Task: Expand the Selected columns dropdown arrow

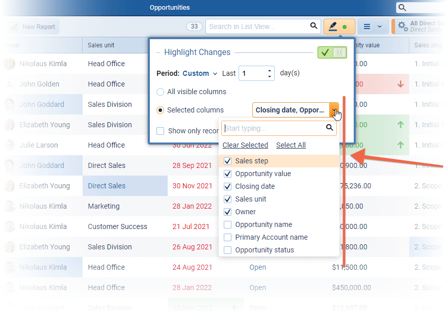Action: [x=334, y=110]
